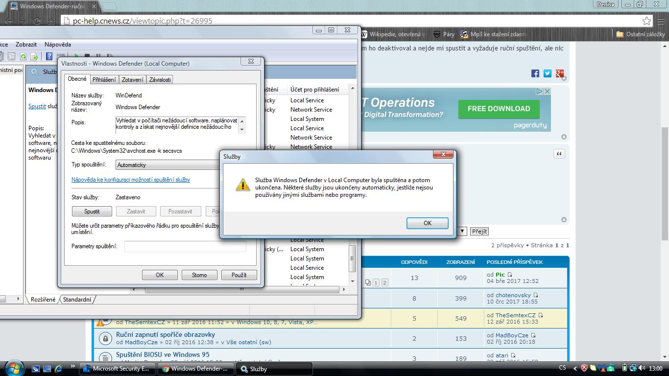Click the Přejít button on the forum page
Screen dimensions: 669x376
coord(479,232)
